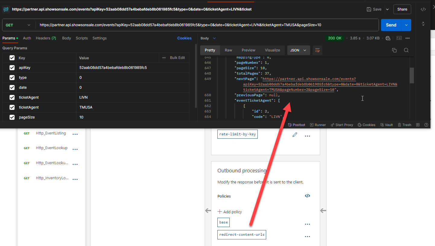Open the help question mark icon
The width and height of the screenshot is (435, 246).
pos(426,125)
